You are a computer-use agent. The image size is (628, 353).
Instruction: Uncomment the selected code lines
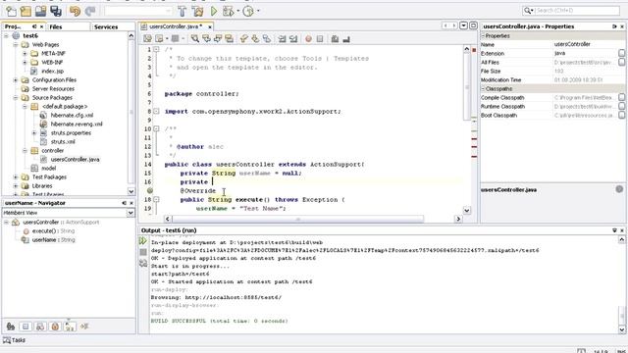(x=346, y=38)
